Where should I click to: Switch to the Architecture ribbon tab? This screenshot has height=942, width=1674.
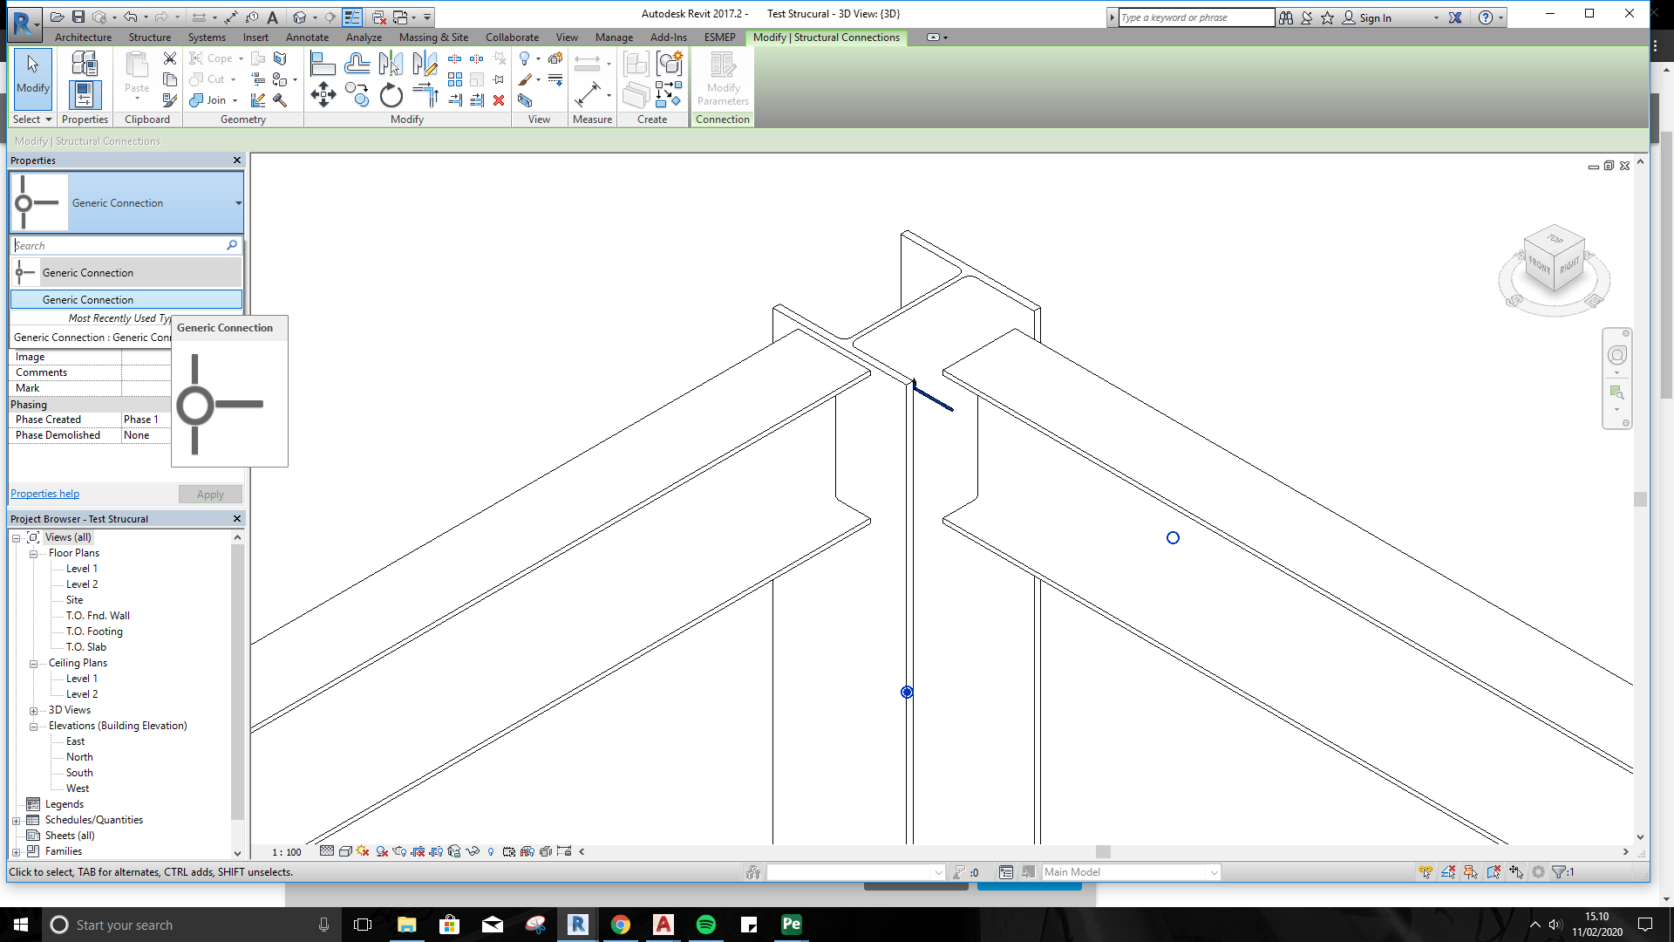[x=83, y=38]
